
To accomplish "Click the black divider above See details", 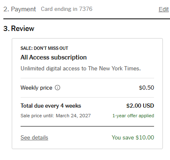I will [87, 126].
